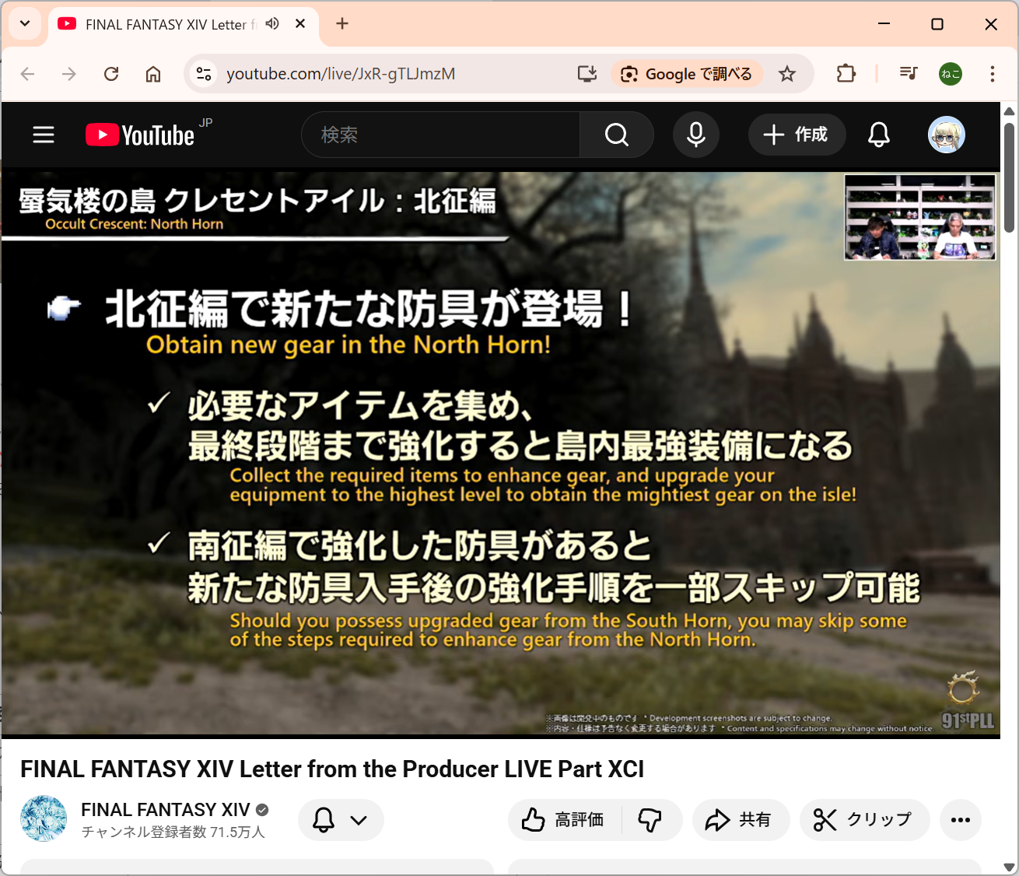
Task: Start voice search with microphone icon
Action: (x=695, y=135)
